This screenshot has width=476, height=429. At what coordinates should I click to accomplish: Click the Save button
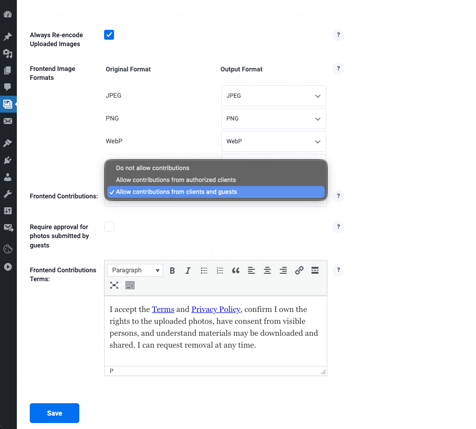54,413
